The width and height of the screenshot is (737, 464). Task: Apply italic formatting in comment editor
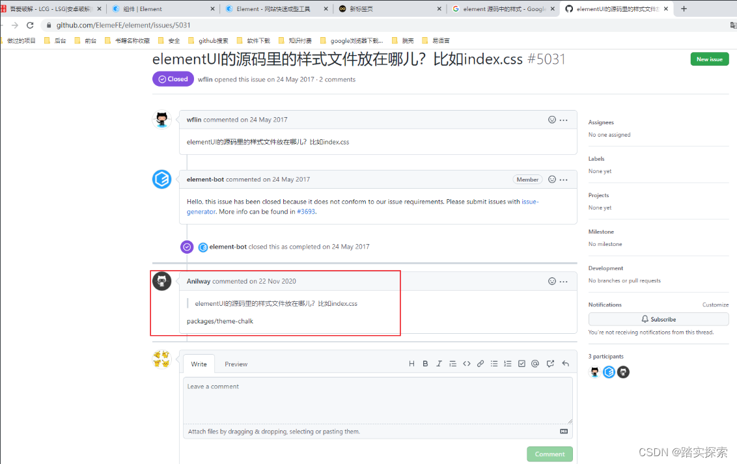[x=439, y=364]
